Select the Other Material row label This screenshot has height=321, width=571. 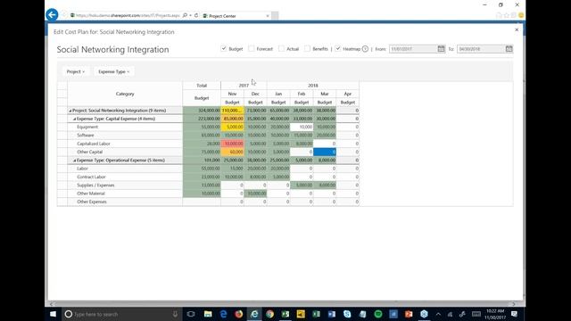point(91,193)
